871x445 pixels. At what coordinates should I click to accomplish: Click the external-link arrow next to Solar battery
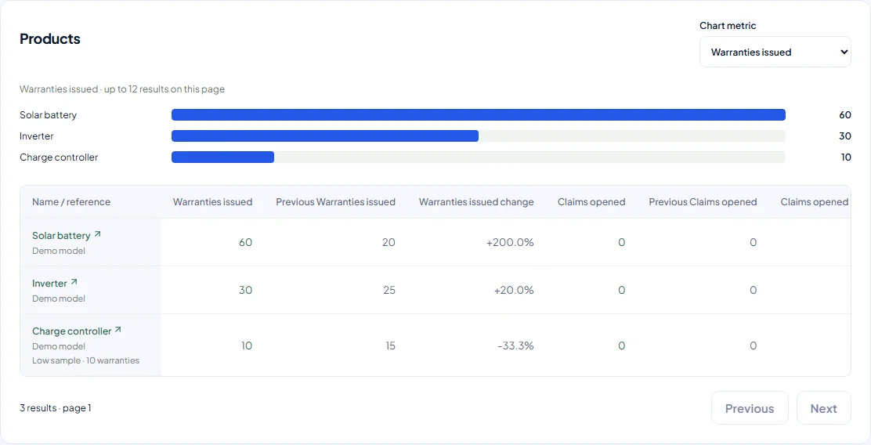click(98, 234)
